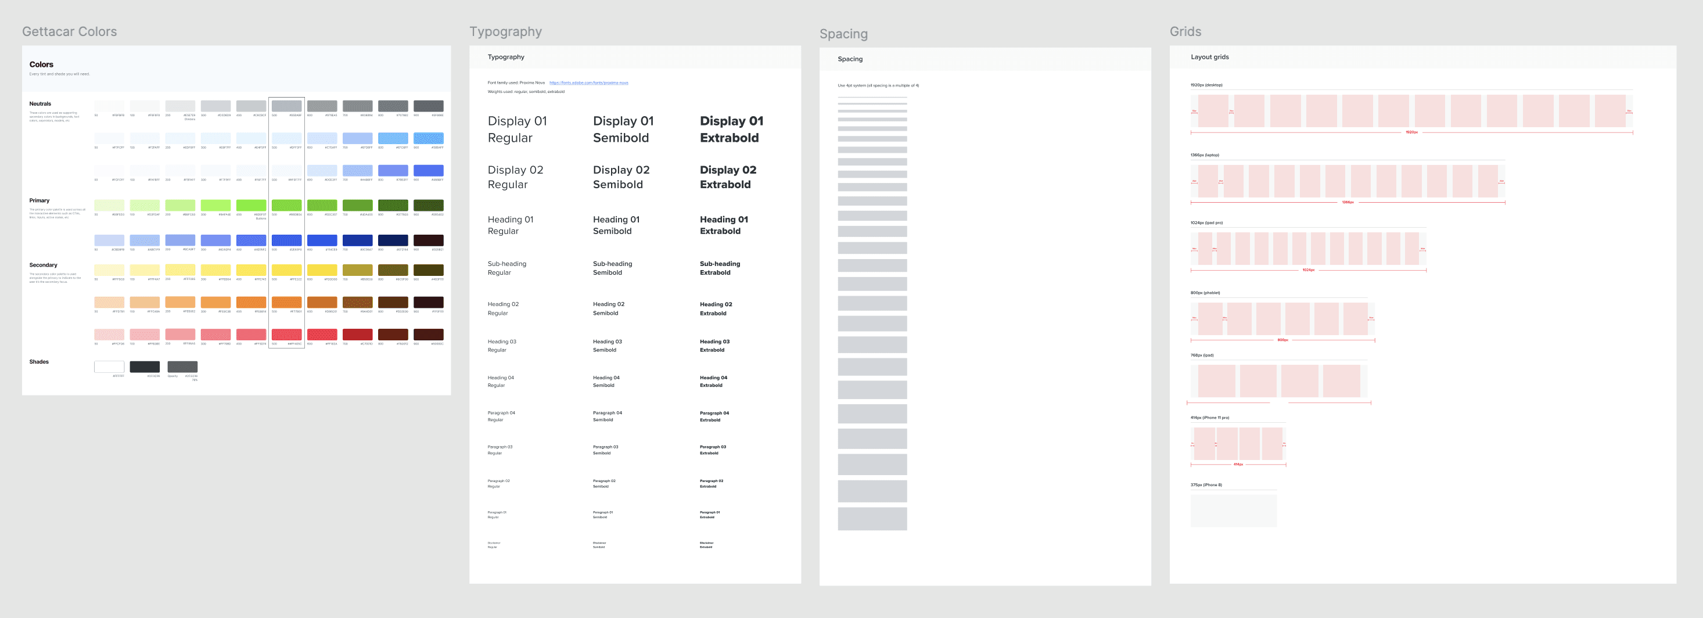1703x618 pixels.
Task: Click the 'Layout grids' panel heading
Action: coord(1210,57)
